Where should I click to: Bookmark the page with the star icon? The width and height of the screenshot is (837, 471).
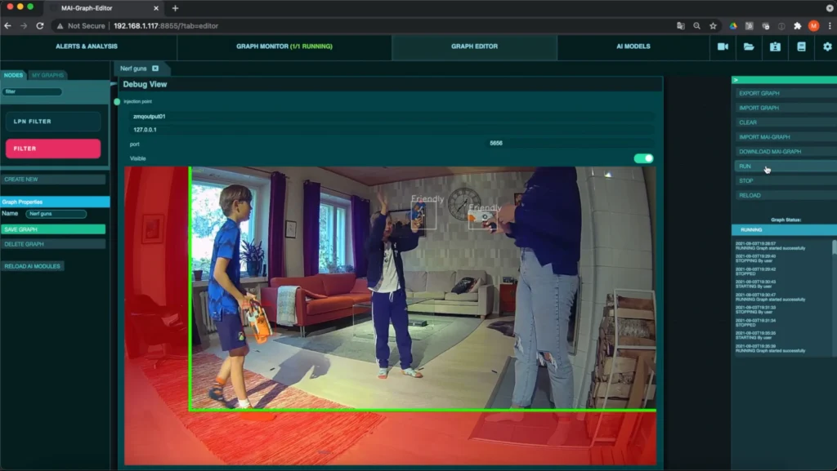tap(713, 26)
